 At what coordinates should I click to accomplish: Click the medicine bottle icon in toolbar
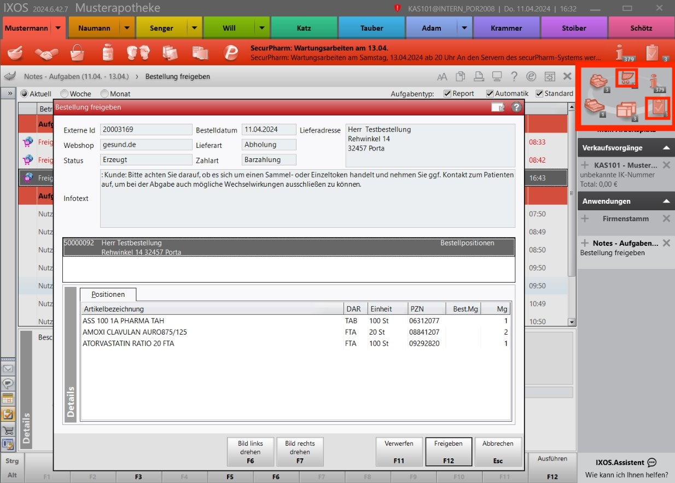pos(108,53)
